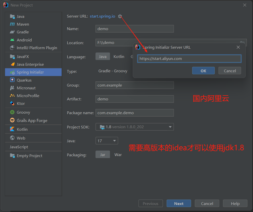Select War packaging
Viewport: 253px width, 212px height.
tap(118, 155)
